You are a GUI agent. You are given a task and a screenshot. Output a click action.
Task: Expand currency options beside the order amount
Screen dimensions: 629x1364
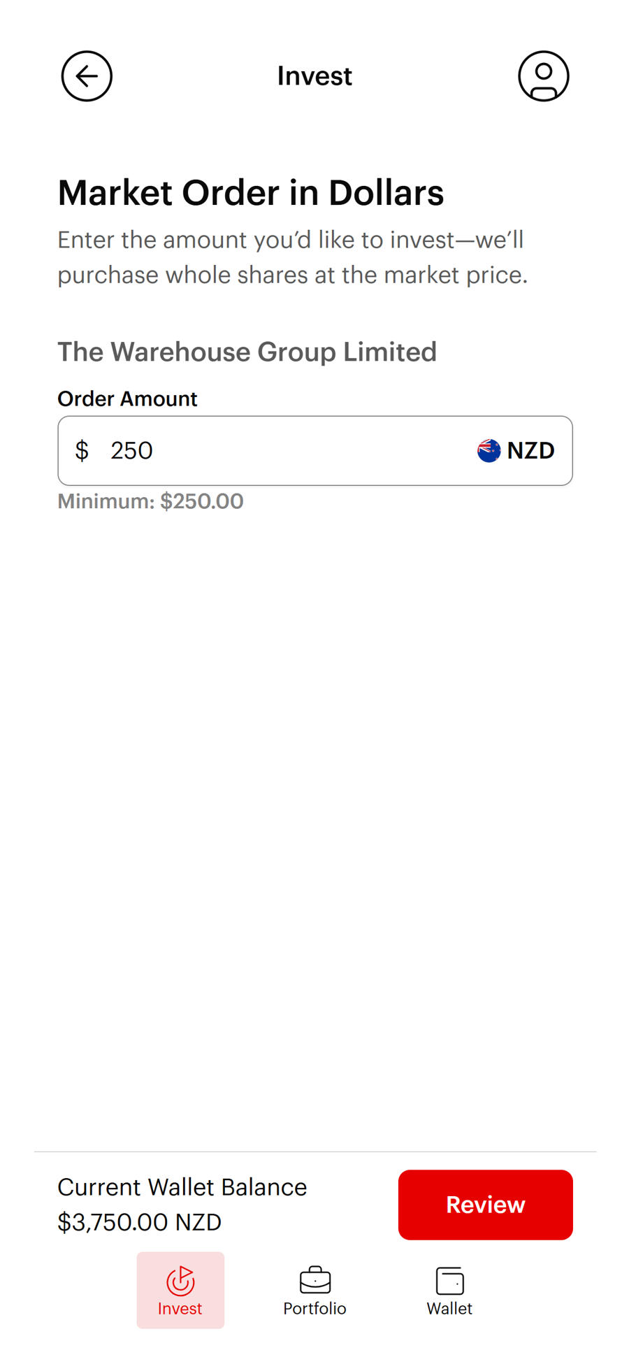point(516,450)
